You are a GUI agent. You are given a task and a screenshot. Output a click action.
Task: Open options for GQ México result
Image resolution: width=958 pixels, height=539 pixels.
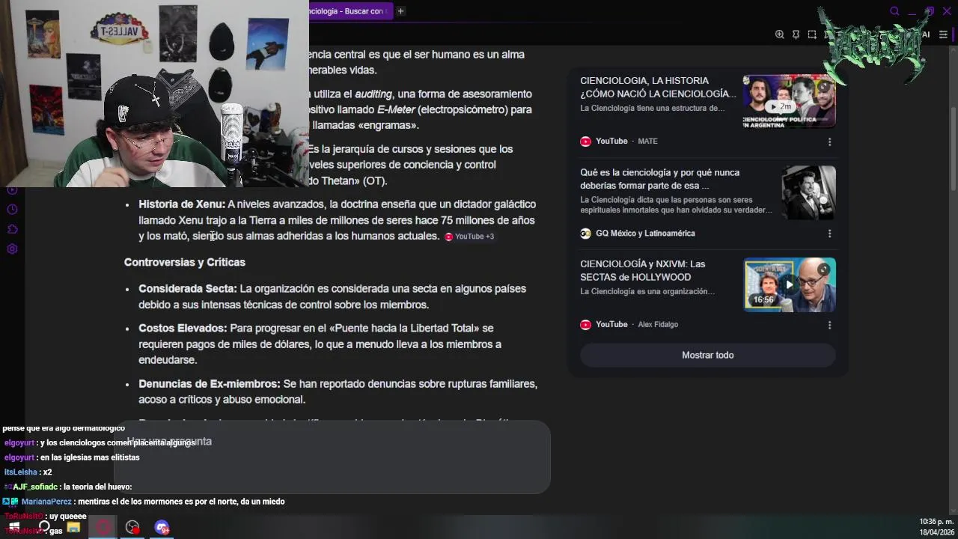pos(829,234)
